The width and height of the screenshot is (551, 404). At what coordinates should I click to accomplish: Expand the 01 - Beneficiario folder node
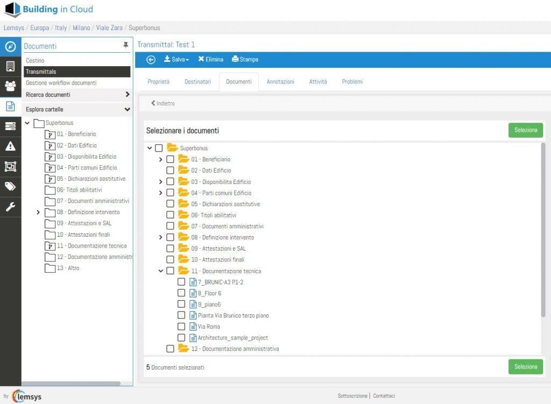pos(160,159)
